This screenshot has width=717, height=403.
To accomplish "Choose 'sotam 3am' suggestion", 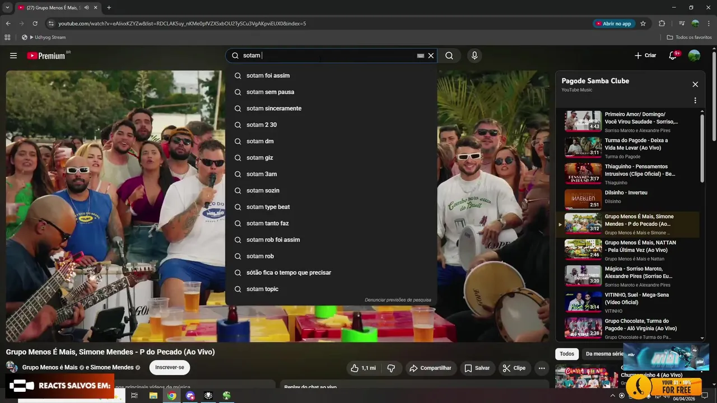I will tap(331, 174).
